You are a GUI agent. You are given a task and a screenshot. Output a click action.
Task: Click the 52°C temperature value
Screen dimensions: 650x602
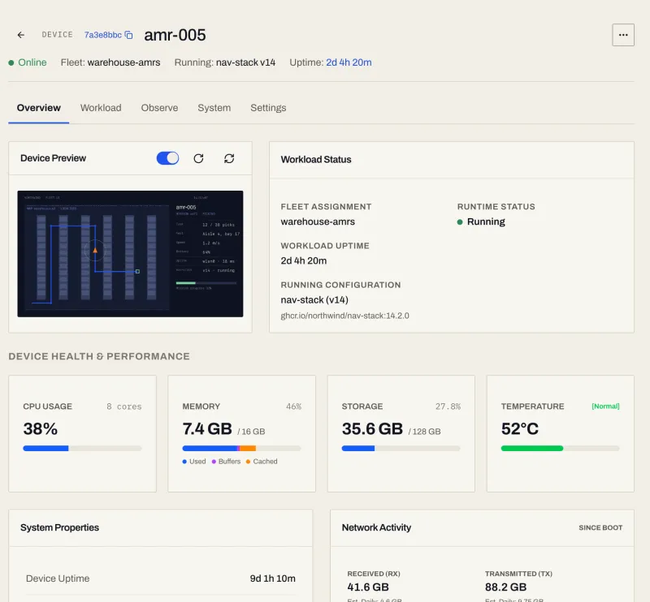click(519, 429)
